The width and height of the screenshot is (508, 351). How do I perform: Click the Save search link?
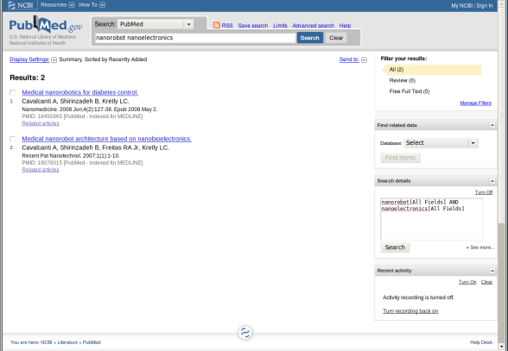point(253,26)
